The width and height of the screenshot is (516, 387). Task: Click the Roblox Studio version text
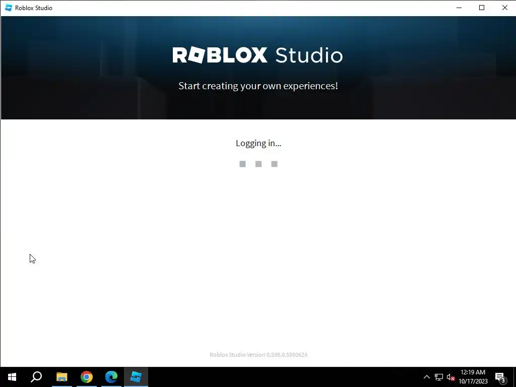pos(259,354)
